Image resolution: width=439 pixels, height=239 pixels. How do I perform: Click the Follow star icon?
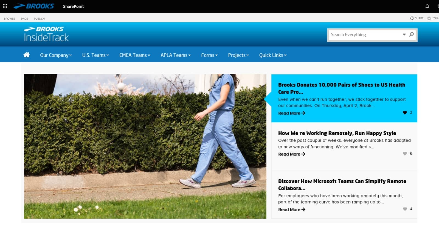[429, 18]
